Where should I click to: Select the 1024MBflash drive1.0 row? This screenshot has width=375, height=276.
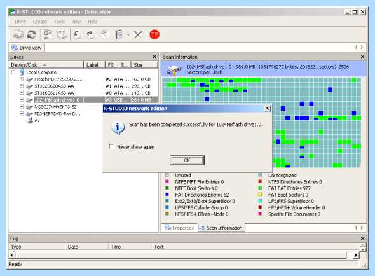tap(83, 100)
